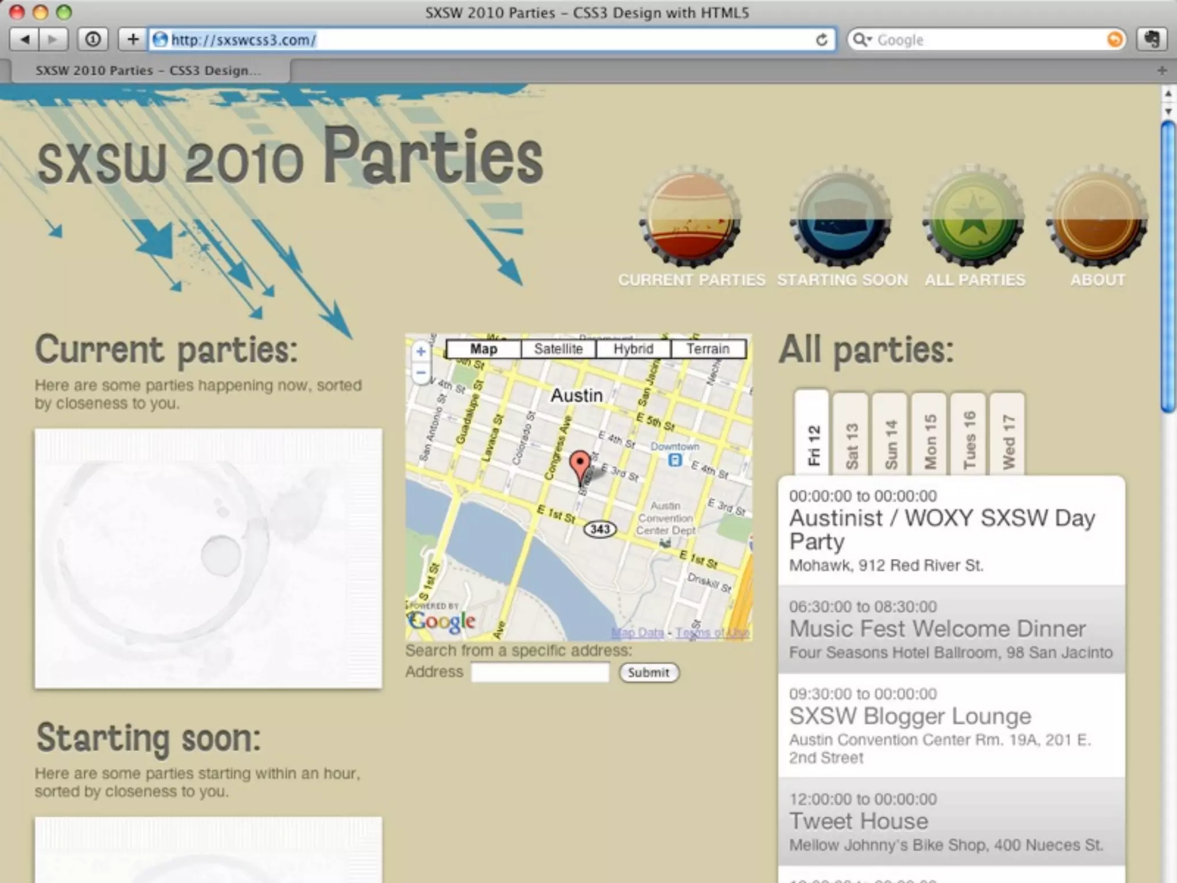Switch map to Terrain view

(x=708, y=349)
